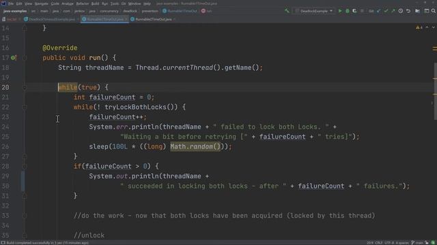Click the IDE layout window icon
437x245 pixels.
pos(426,11)
